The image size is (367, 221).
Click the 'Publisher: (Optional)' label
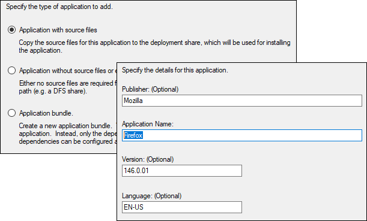150,89
